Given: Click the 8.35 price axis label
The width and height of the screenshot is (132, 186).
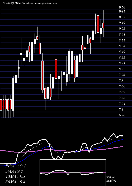Looking at the screenshot, I should [122, 58].
